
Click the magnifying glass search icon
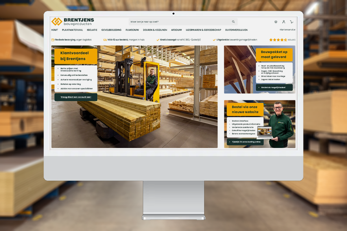pos(233,22)
